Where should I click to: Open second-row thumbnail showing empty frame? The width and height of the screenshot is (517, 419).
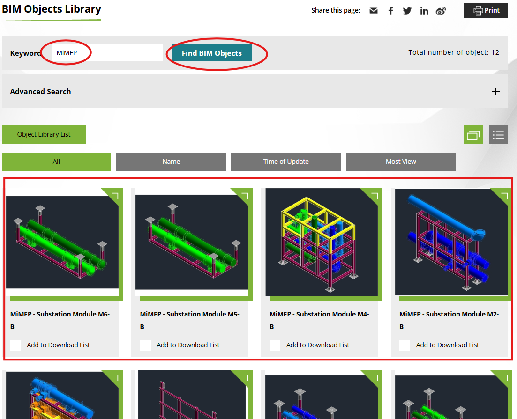point(192,394)
